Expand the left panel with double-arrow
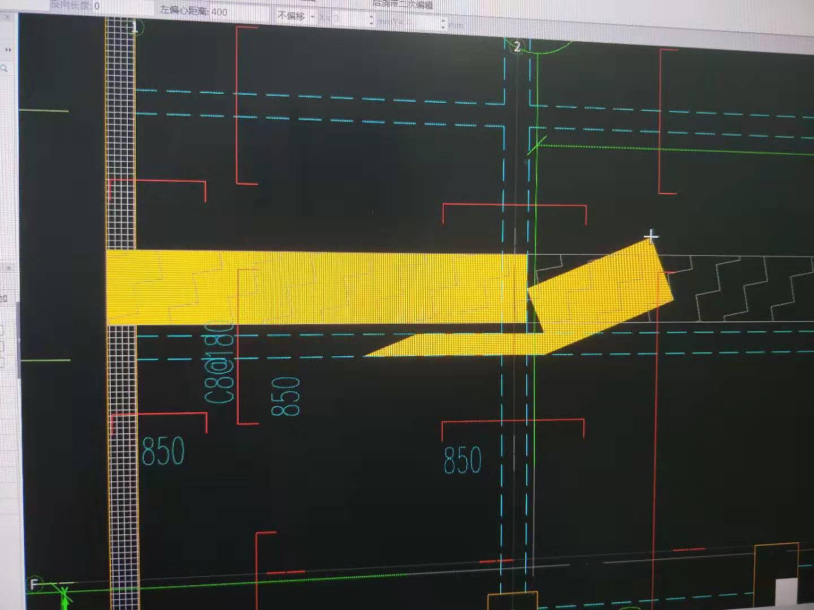 [x=8, y=50]
